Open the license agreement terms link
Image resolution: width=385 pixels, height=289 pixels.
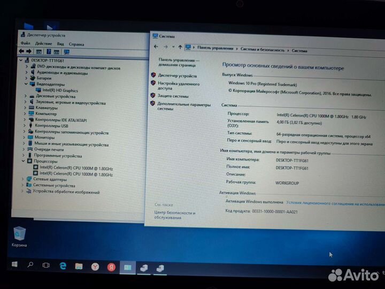[x=335, y=203]
